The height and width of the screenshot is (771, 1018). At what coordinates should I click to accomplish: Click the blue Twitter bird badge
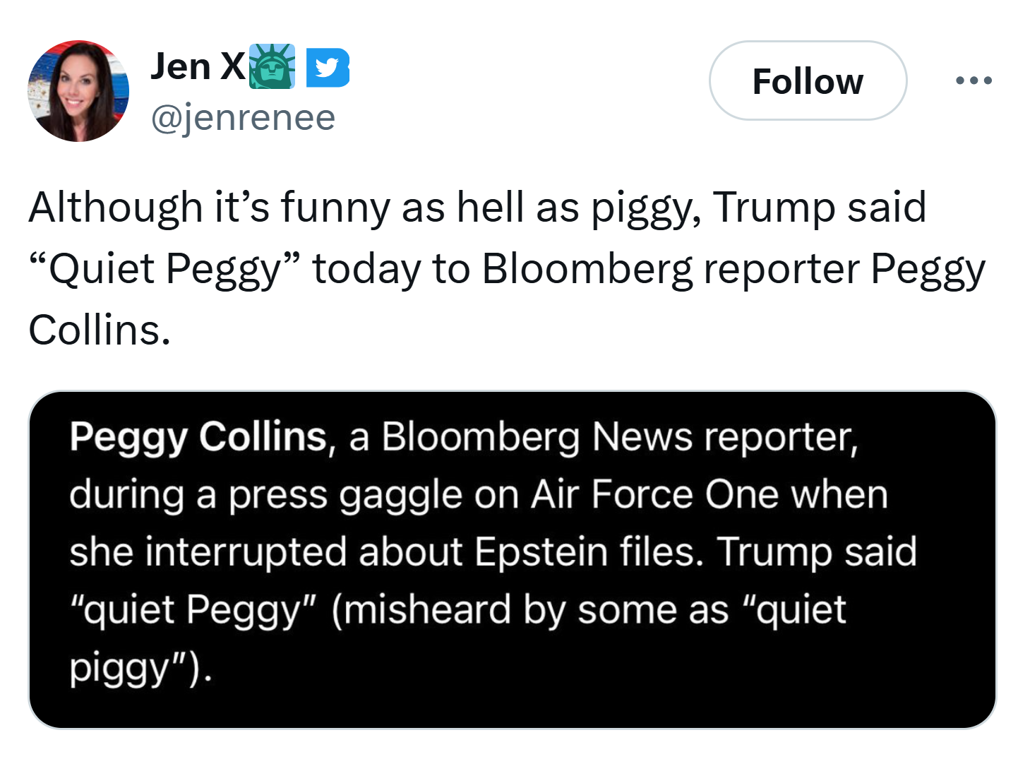(328, 68)
